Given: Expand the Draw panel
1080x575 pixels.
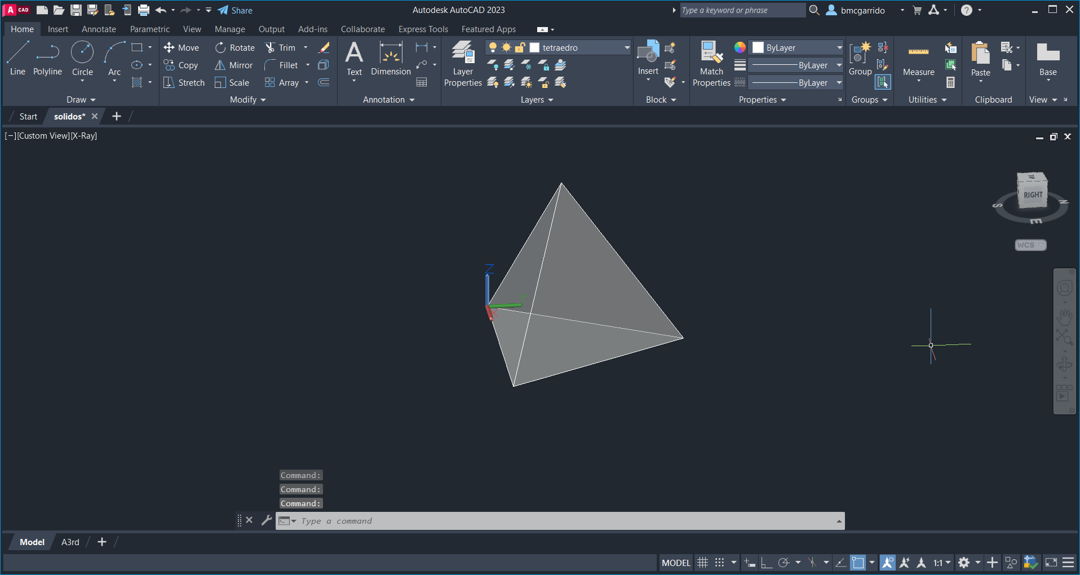Looking at the screenshot, I should point(81,100).
